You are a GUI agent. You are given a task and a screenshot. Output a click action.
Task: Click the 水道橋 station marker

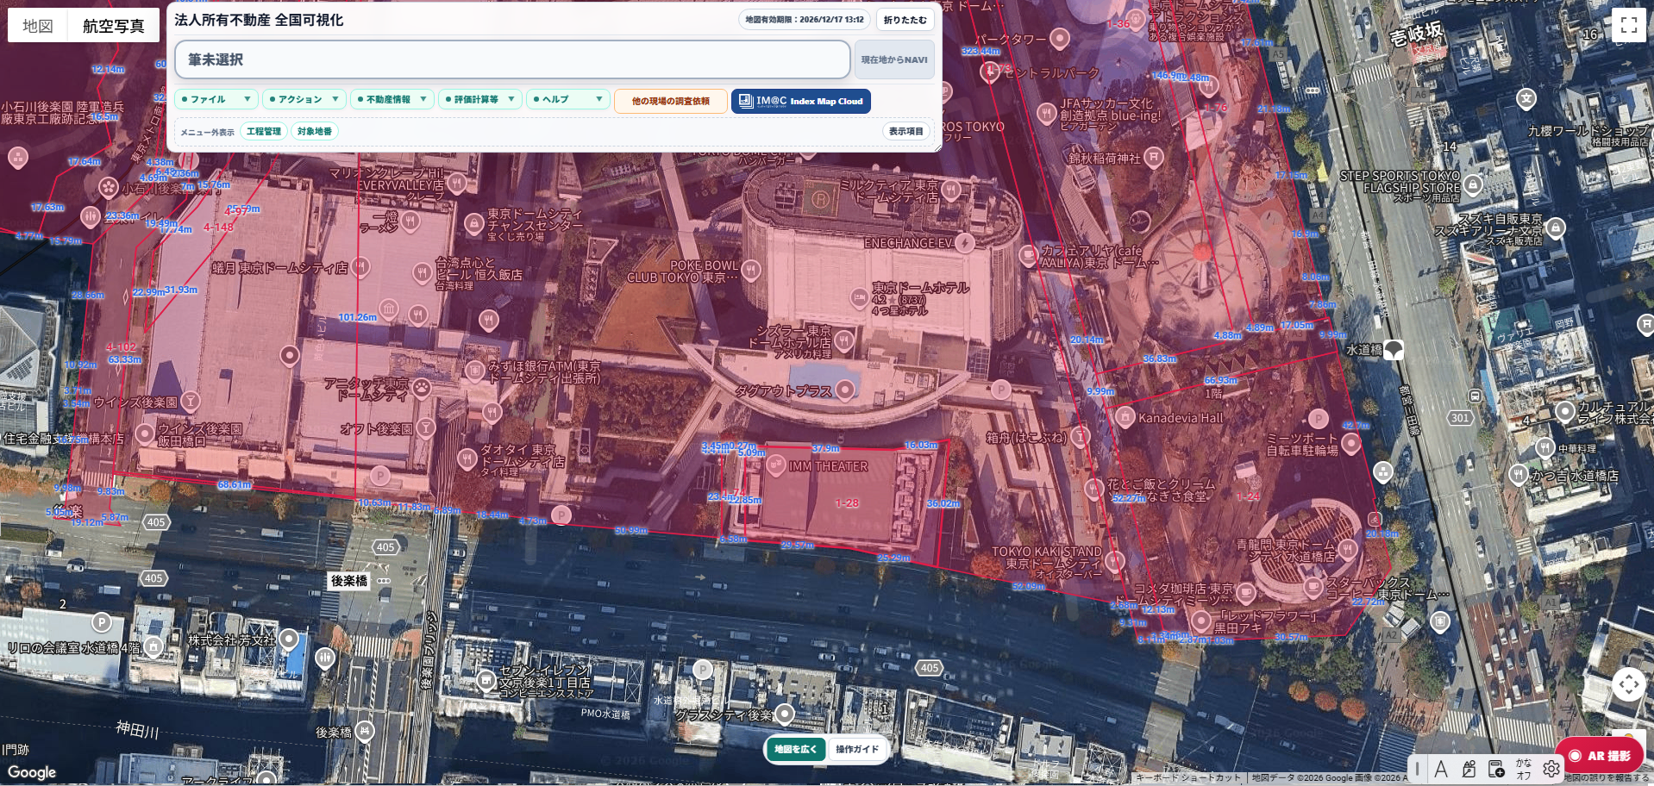click(1394, 350)
